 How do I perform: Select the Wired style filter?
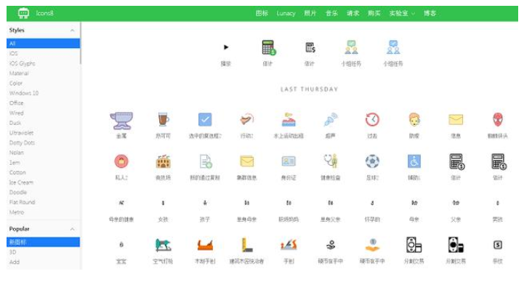[17, 113]
